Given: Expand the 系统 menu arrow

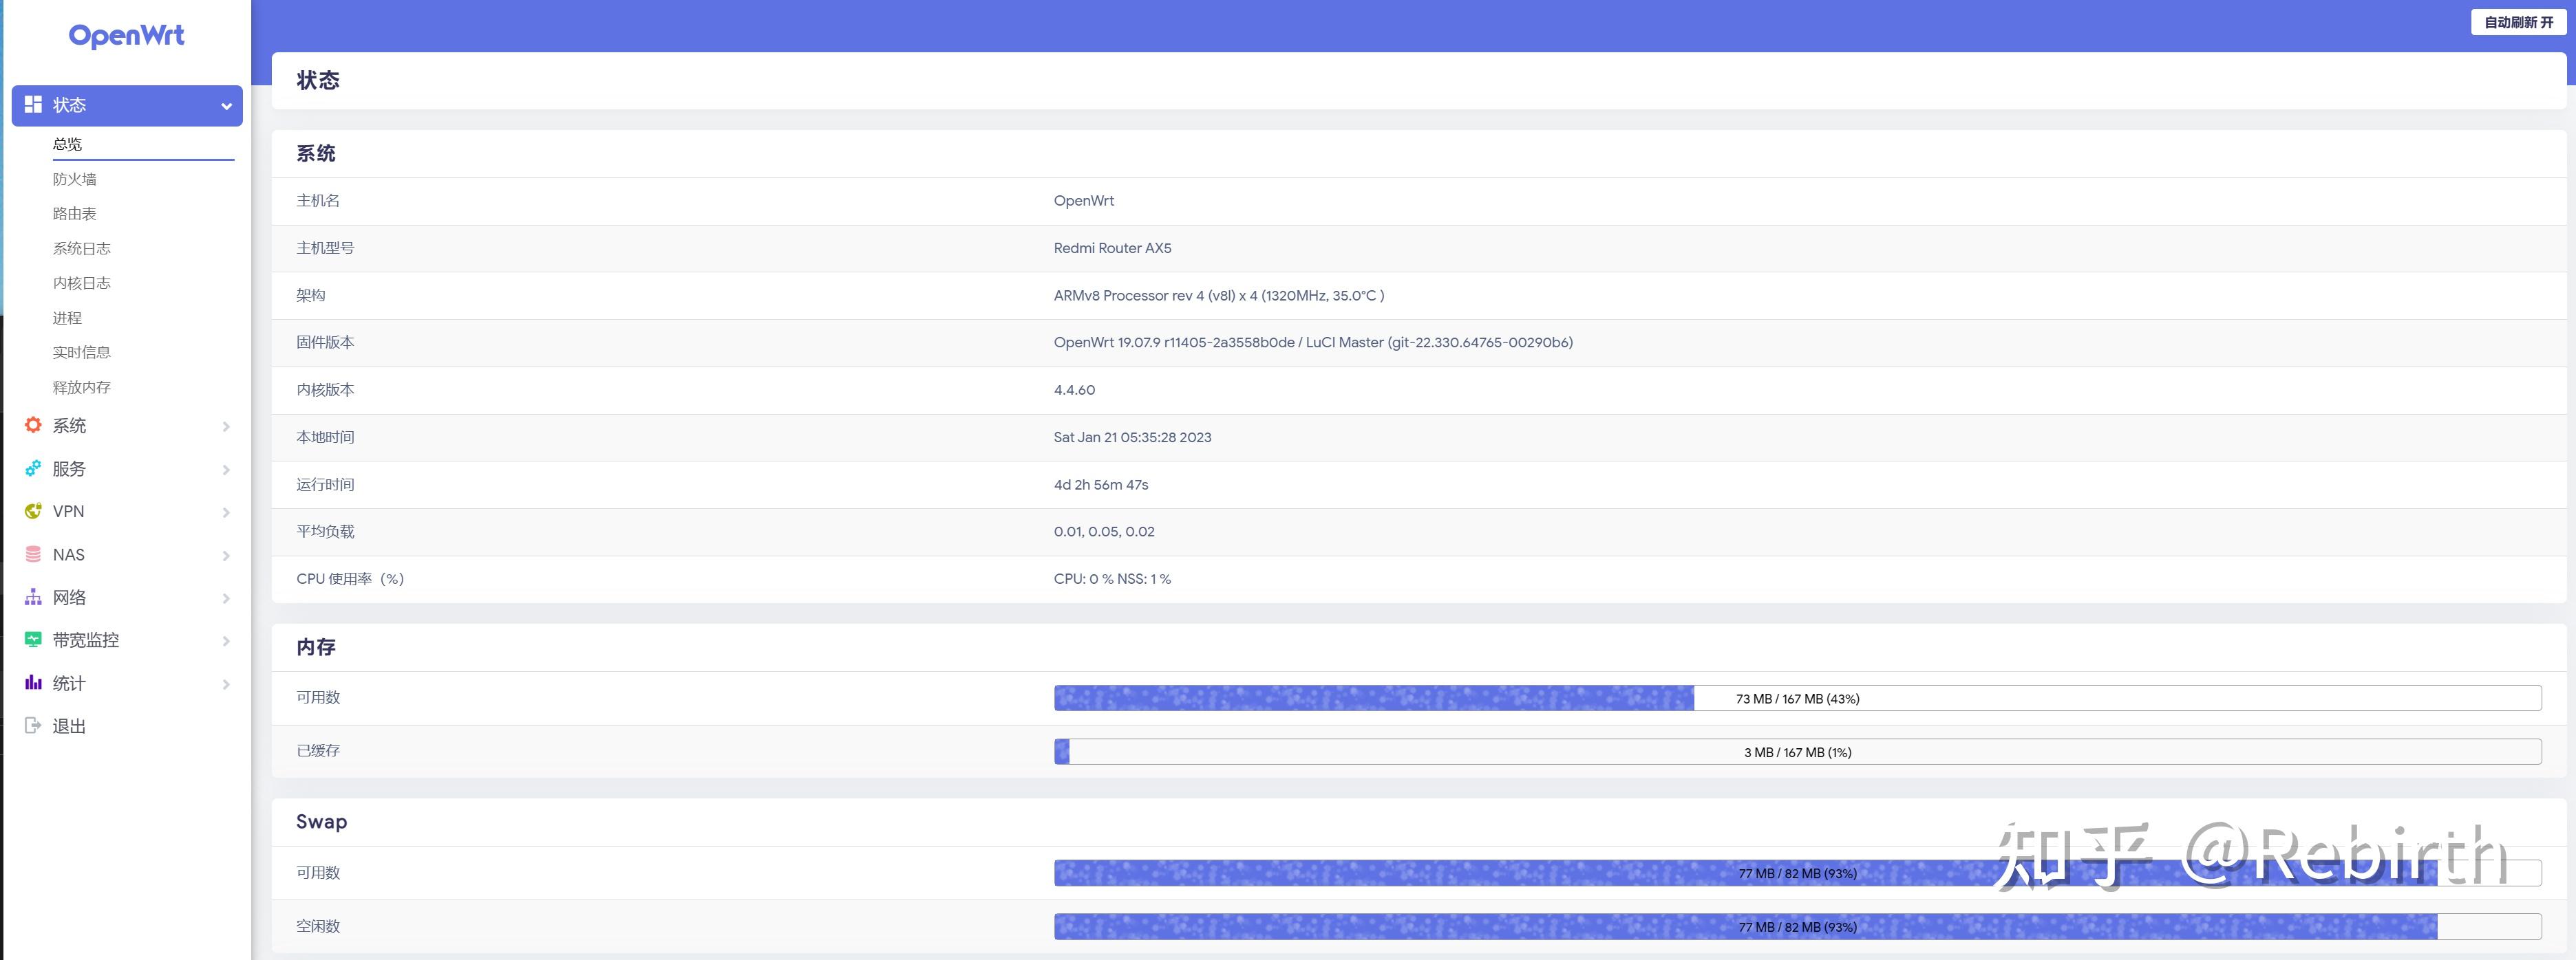Looking at the screenshot, I should click(226, 426).
